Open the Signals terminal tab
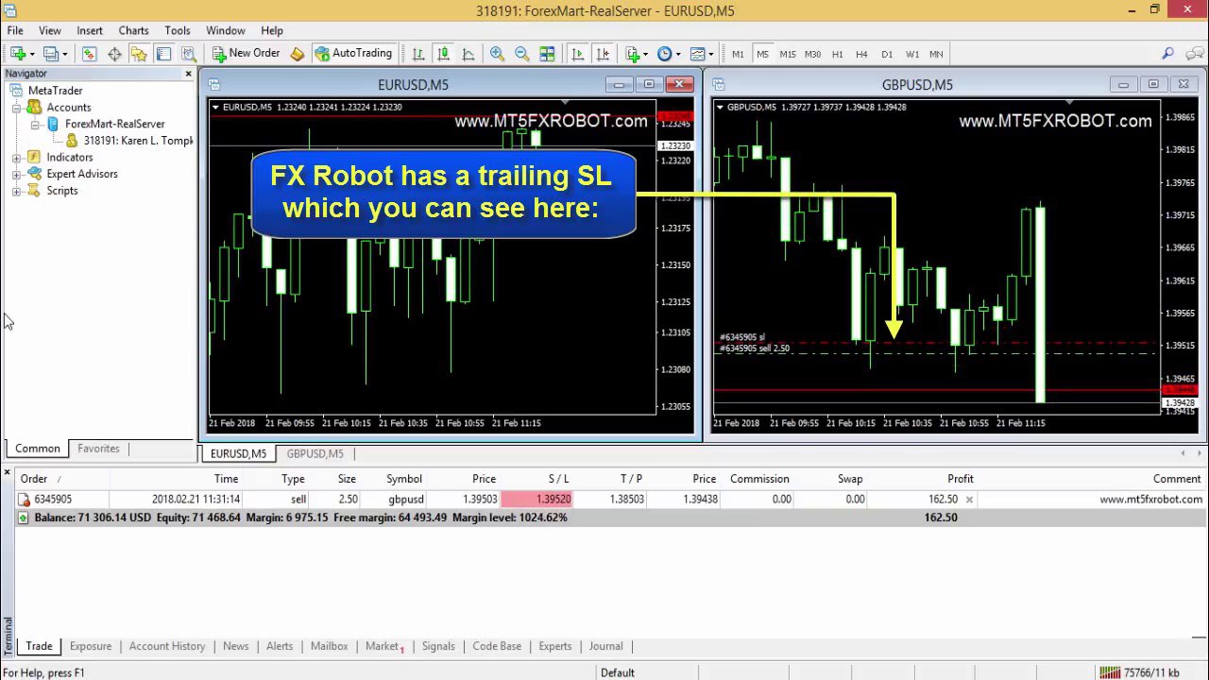Screen dimensions: 1209x680 438,646
